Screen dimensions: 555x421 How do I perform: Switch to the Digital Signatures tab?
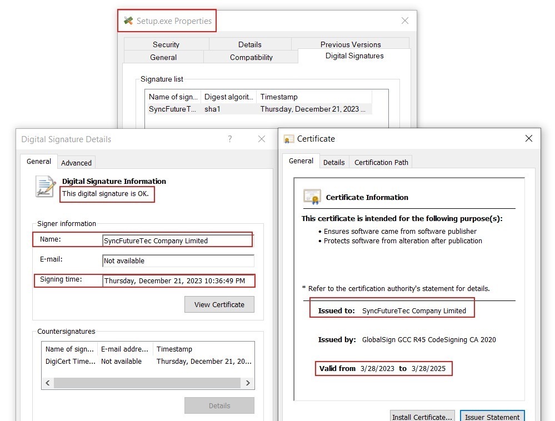[354, 56]
